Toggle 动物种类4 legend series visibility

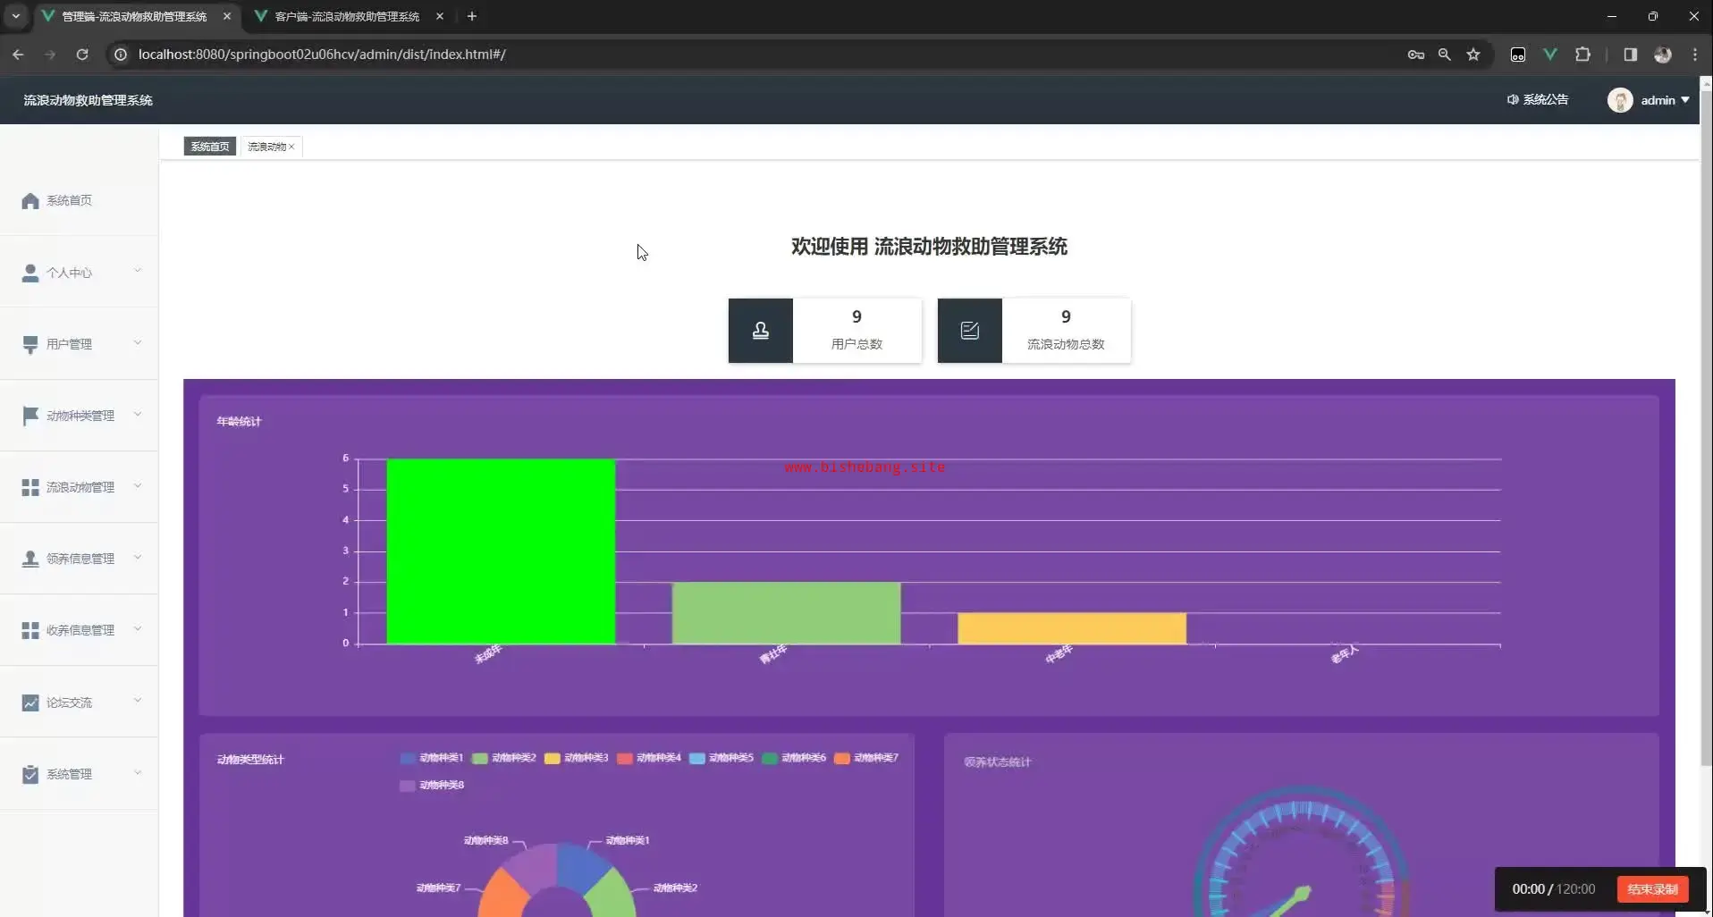click(x=649, y=758)
